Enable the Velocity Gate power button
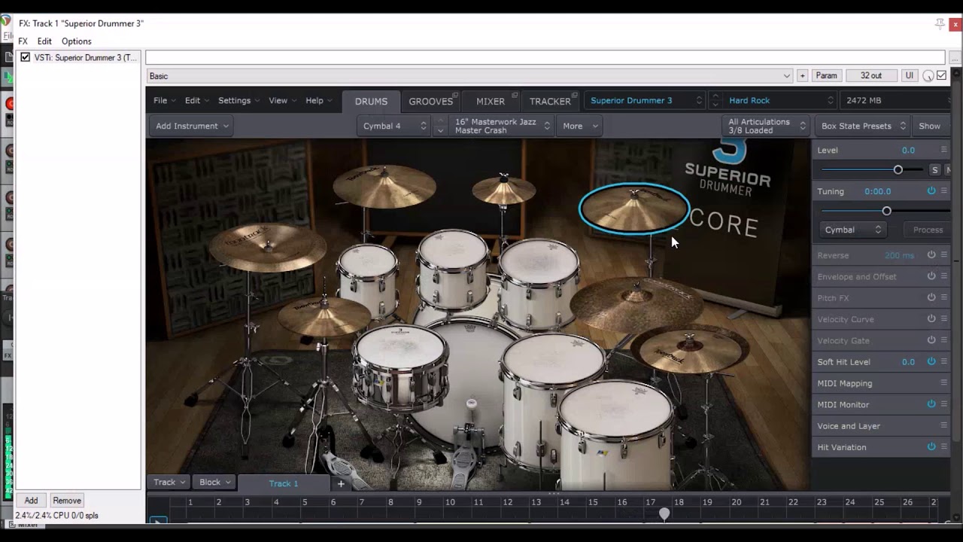Image resolution: width=963 pixels, height=542 pixels. (x=931, y=340)
